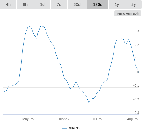Click the Jul '25 axis label
The height and width of the screenshot is (136, 142).
[x=97, y=119]
